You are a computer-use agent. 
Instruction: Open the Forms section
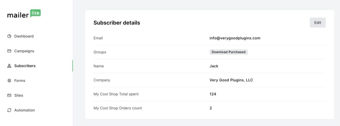[x=20, y=81]
